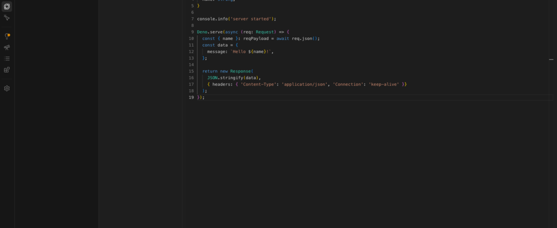Click line number 15 in the gutter

point(191,71)
